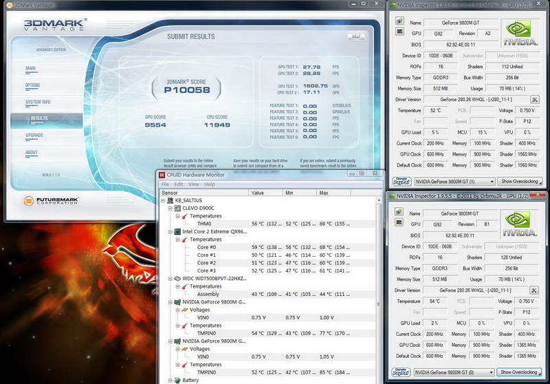550x384 pixels.
Task: Collapse the CLEVO D900C node
Action: [170, 208]
